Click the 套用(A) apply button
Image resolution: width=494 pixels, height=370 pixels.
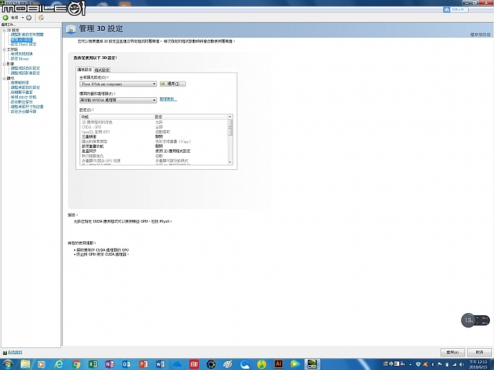tap(452, 352)
